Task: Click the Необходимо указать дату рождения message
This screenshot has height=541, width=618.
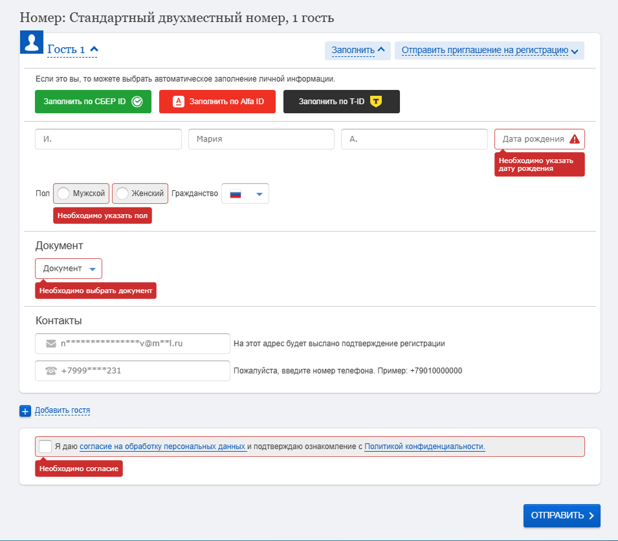Action: [540, 165]
